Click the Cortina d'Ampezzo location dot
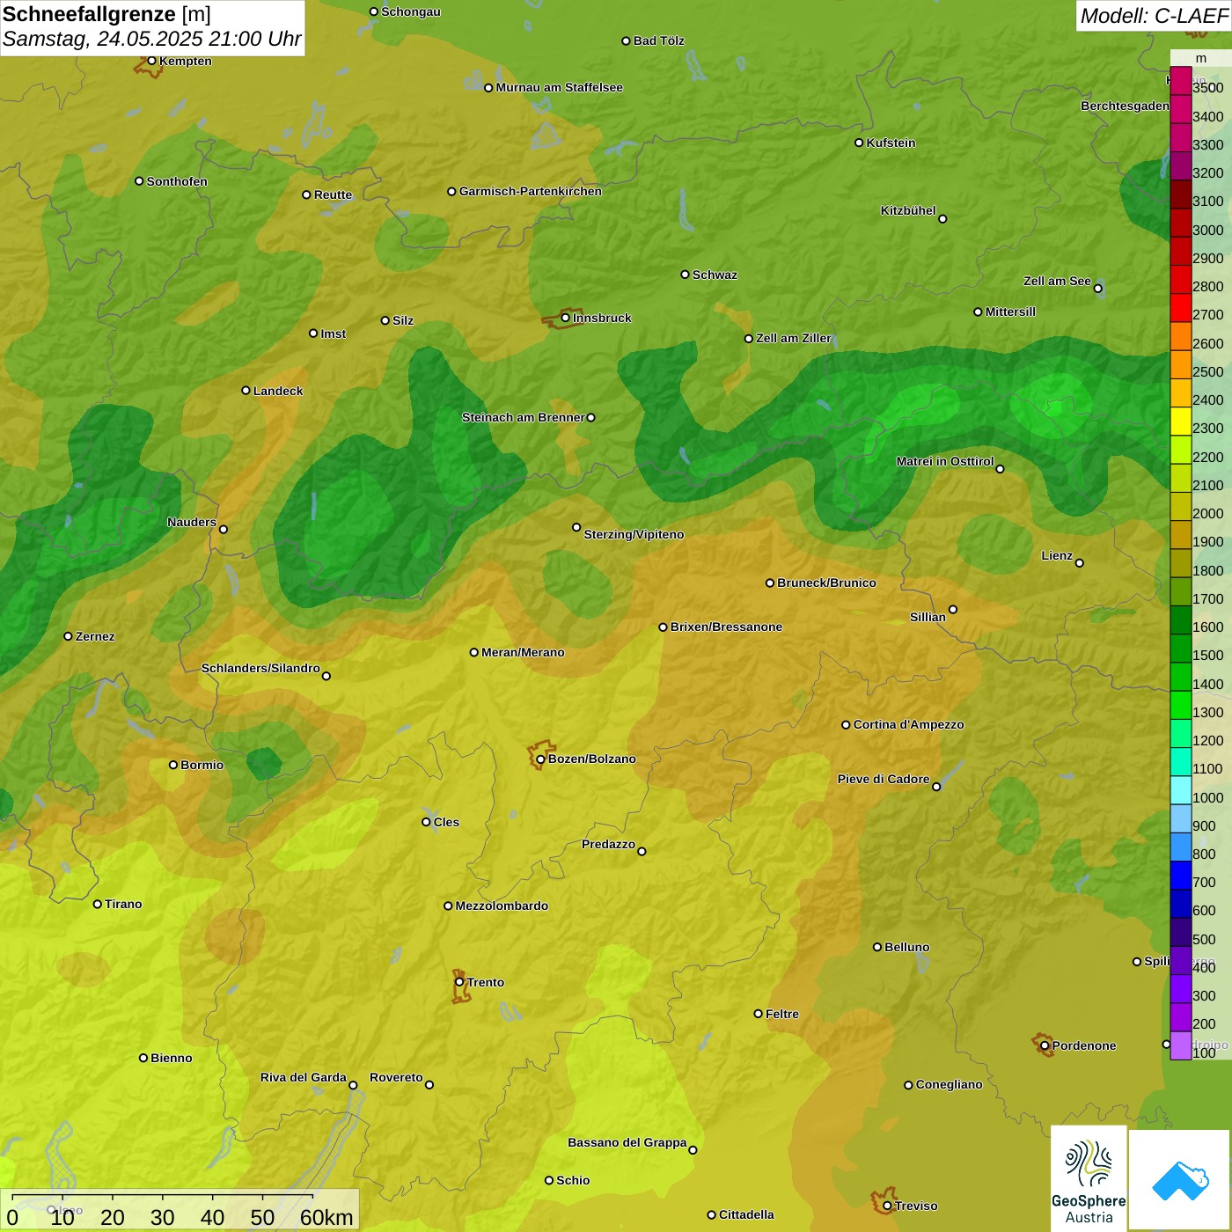The image size is (1232, 1232). click(x=846, y=725)
